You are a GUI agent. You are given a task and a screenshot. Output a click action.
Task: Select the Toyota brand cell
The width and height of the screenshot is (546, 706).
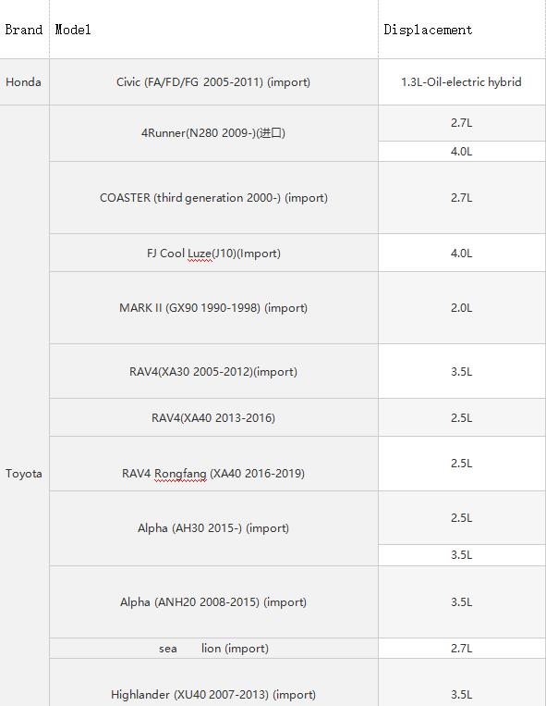pos(24,474)
